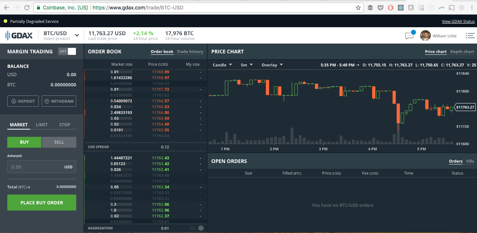Screen dimensions: 477x233
Task: Increase order book aggregation with plus icon
Action: 201,228
